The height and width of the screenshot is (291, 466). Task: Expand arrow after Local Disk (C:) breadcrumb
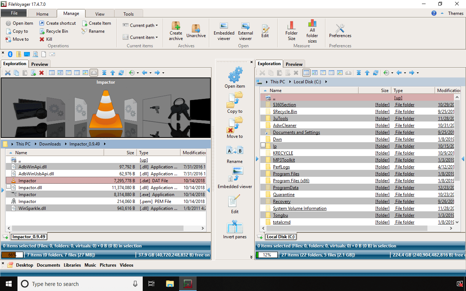[326, 82]
